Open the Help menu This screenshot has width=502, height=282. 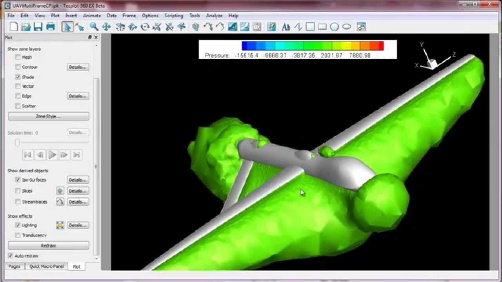[x=233, y=16]
